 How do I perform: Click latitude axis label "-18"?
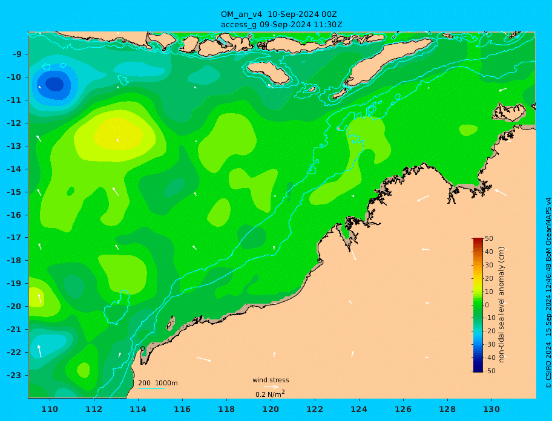pyautogui.click(x=14, y=261)
